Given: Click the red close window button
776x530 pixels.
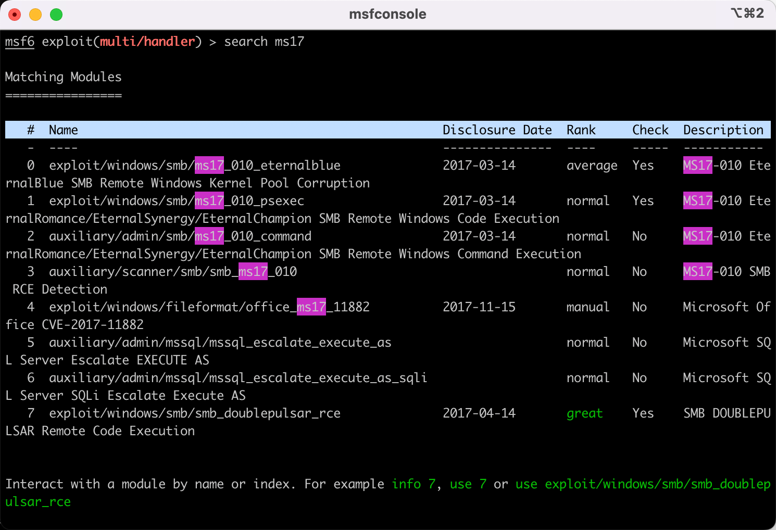Looking at the screenshot, I should (x=15, y=15).
